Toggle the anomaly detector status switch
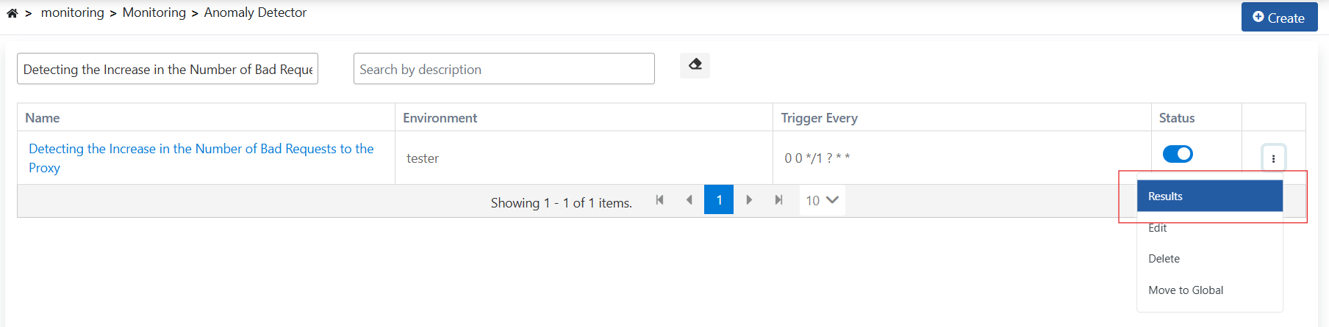 click(x=1178, y=154)
